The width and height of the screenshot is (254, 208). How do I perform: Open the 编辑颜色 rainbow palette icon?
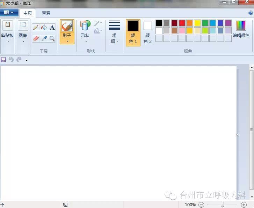(x=241, y=25)
